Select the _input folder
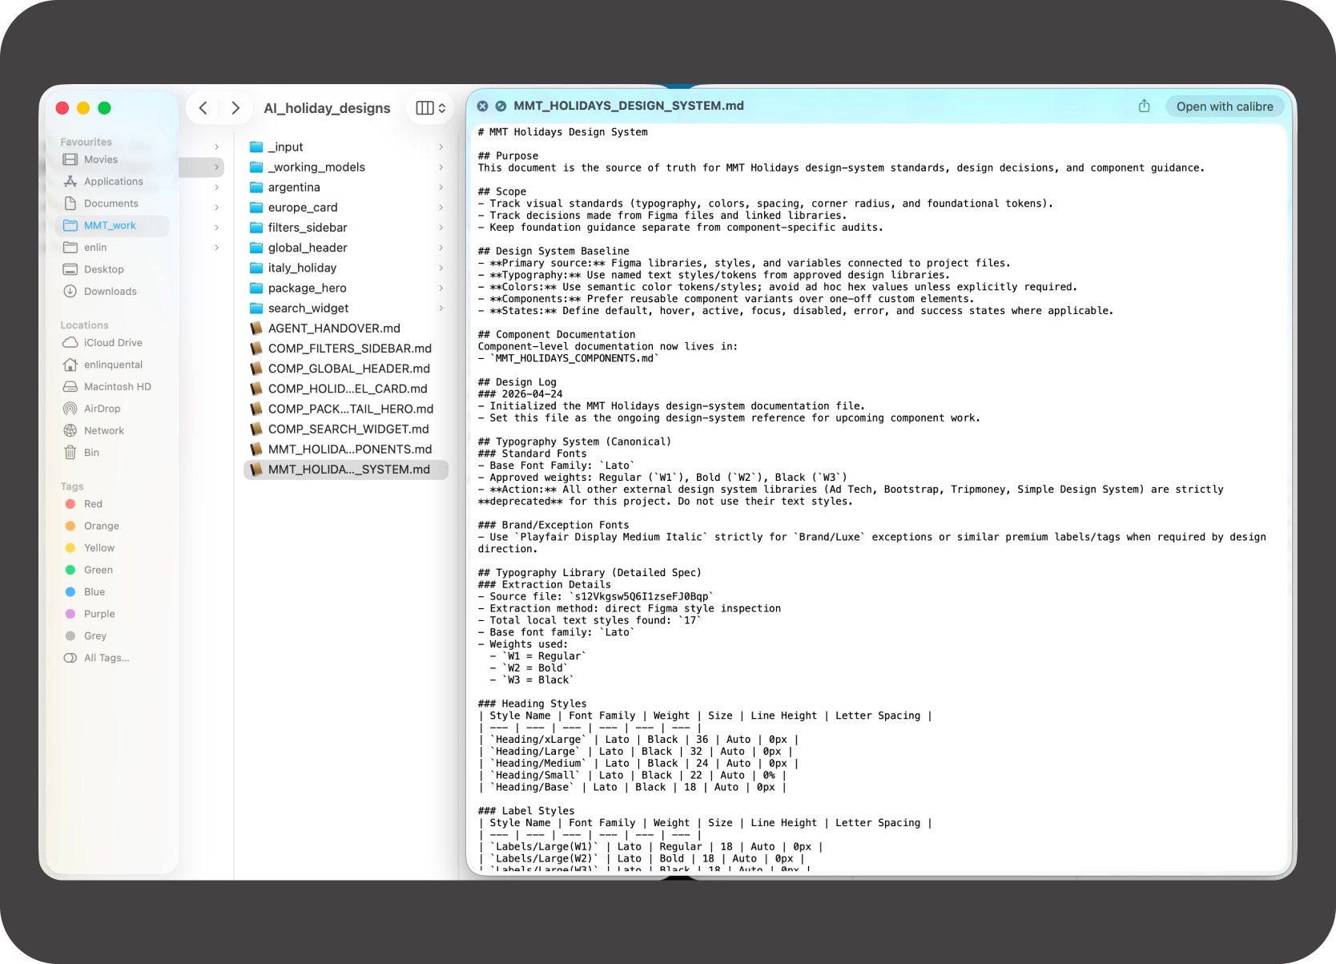Viewport: 1336px width, 964px height. (x=346, y=147)
